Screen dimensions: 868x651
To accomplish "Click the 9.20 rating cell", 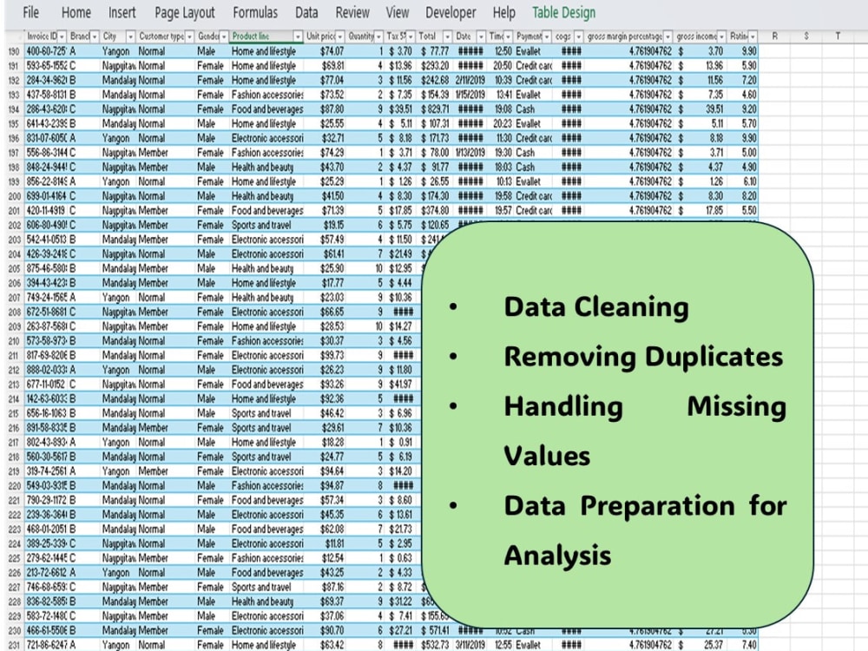I will coord(743,109).
